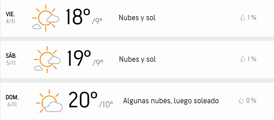Image resolution: width=274 pixels, height=120 pixels.
Task: Open the DOM. 6/11 forecast day
Action: coord(12,101)
